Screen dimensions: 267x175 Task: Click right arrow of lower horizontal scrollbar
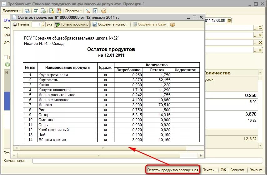click(201, 155)
